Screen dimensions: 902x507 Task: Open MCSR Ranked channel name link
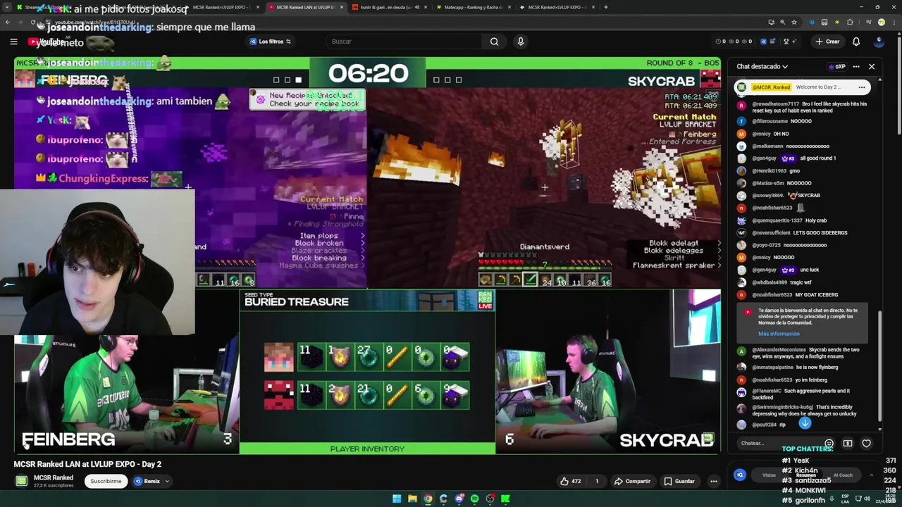point(54,477)
